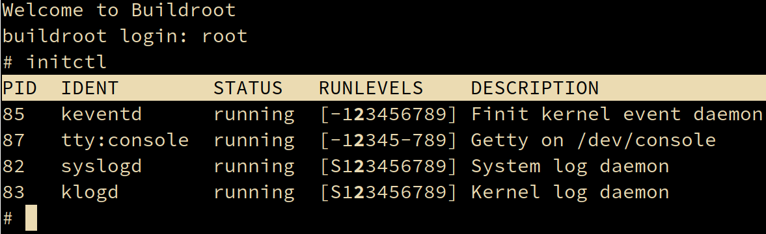Click the Finit kernel event daemon description
The height and width of the screenshot is (234, 766).
tap(616, 114)
